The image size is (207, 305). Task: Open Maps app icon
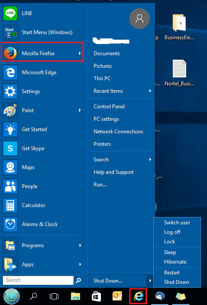(10, 167)
